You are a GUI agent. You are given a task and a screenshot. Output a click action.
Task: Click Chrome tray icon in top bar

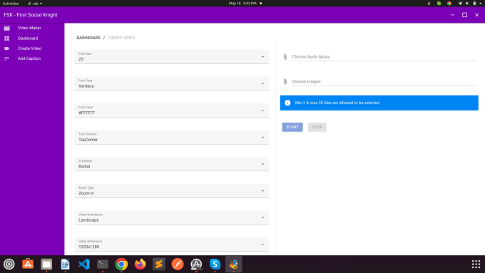pyautogui.click(x=449, y=4)
